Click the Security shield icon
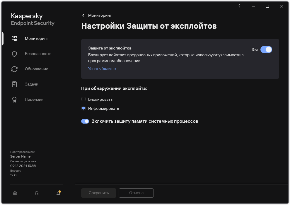The image size is (290, 205). (14, 54)
